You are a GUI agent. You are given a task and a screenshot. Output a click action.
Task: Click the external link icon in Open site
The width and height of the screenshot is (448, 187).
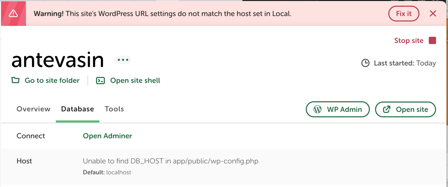[x=386, y=109]
